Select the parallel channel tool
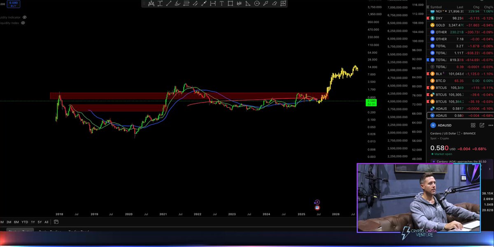The width and height of the screenshot is (494, 247). pos(195,3)
